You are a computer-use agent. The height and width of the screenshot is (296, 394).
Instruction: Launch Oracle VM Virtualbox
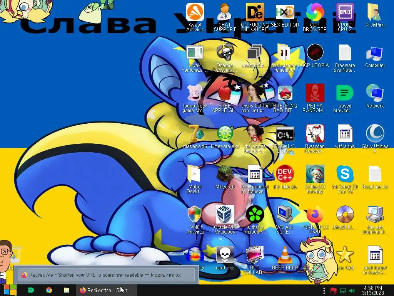(x=225, y=214)
